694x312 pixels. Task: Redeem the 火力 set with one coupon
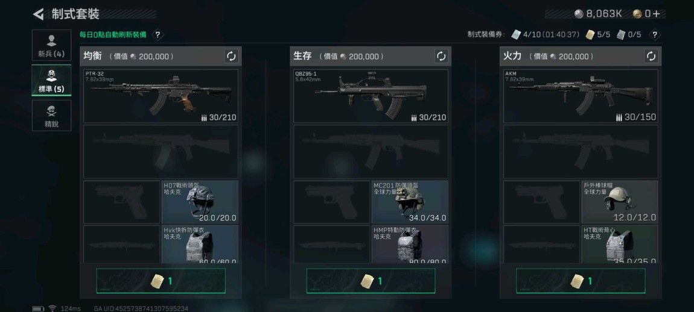(581, 281)
